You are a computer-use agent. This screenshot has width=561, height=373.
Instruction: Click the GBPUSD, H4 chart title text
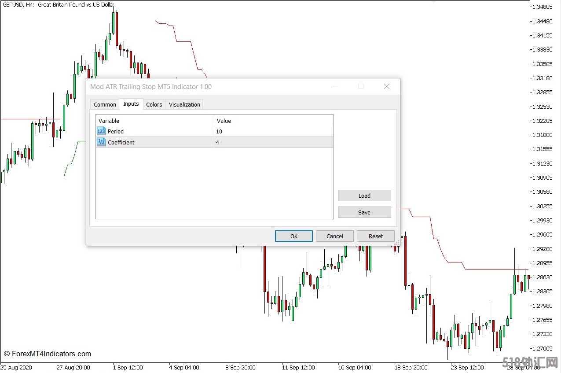tap(58, 5)
